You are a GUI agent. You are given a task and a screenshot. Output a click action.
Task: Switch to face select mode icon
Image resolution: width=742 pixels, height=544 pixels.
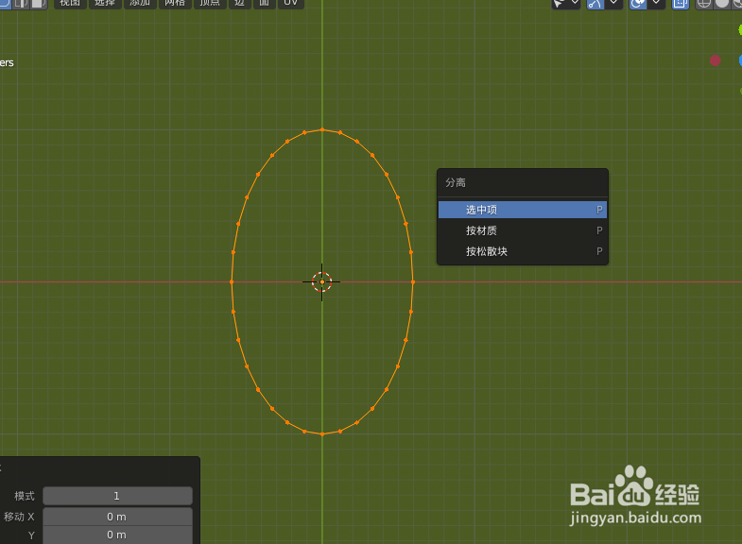tap(39, 3)
